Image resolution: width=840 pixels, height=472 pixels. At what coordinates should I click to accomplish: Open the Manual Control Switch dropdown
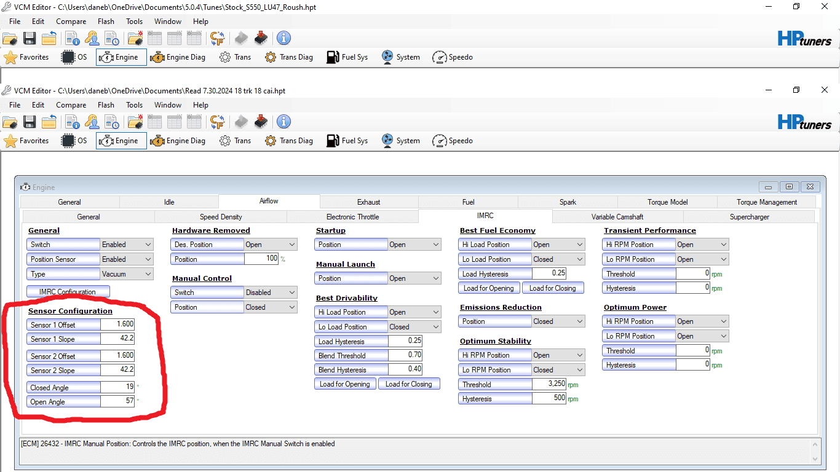pyautogui.click(x=271, y=293)
